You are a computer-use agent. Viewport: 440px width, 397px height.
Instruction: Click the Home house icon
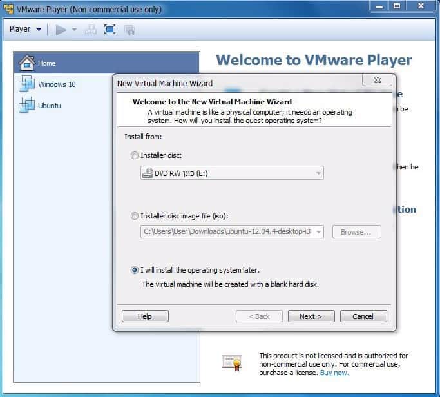[x=26, y=63]
